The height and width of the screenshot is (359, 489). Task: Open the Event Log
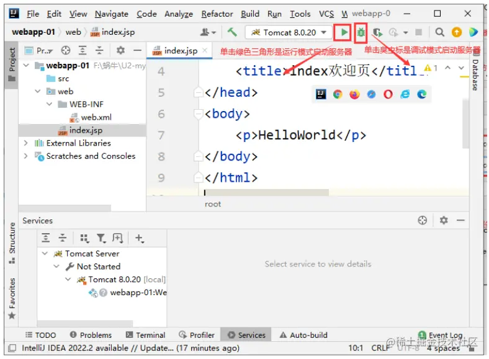coord(440,335)
